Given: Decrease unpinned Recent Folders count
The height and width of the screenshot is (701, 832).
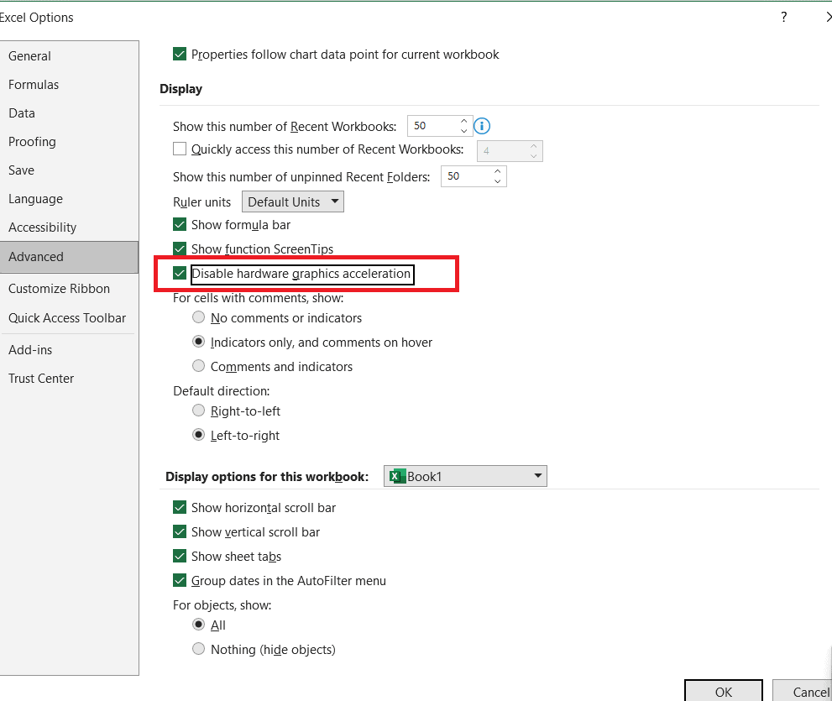Looking at the screenshot, I should pos(496,180).
